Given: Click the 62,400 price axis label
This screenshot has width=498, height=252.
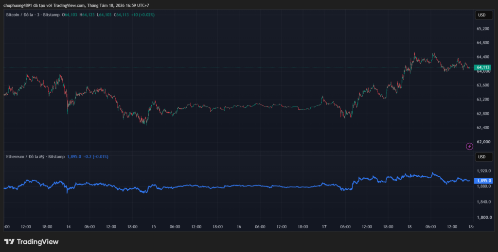Looking at the screenshot, I should pyautogui.click(x=483, y=128).
